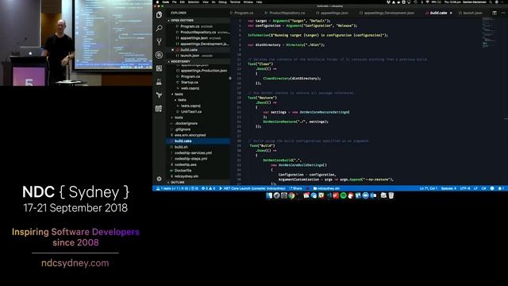Click the ndcsydney.sln project status item

(x=326, y=188)
